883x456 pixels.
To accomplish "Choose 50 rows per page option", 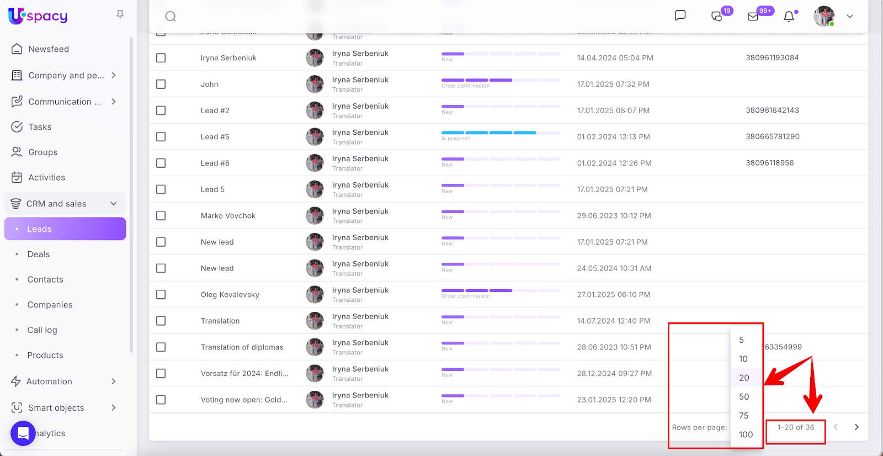I will 744,397.
